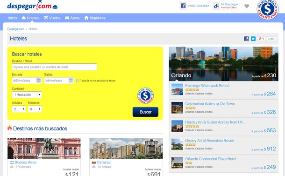Screen dimensions: 285x176
Task: Click the Buscar button
Action: pos(145,112)
